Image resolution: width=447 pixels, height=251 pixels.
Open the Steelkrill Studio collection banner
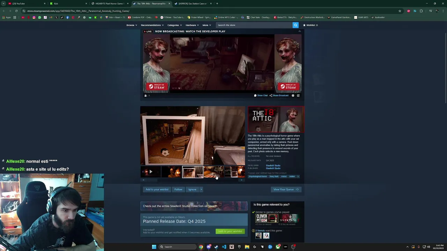click(194, 206)
